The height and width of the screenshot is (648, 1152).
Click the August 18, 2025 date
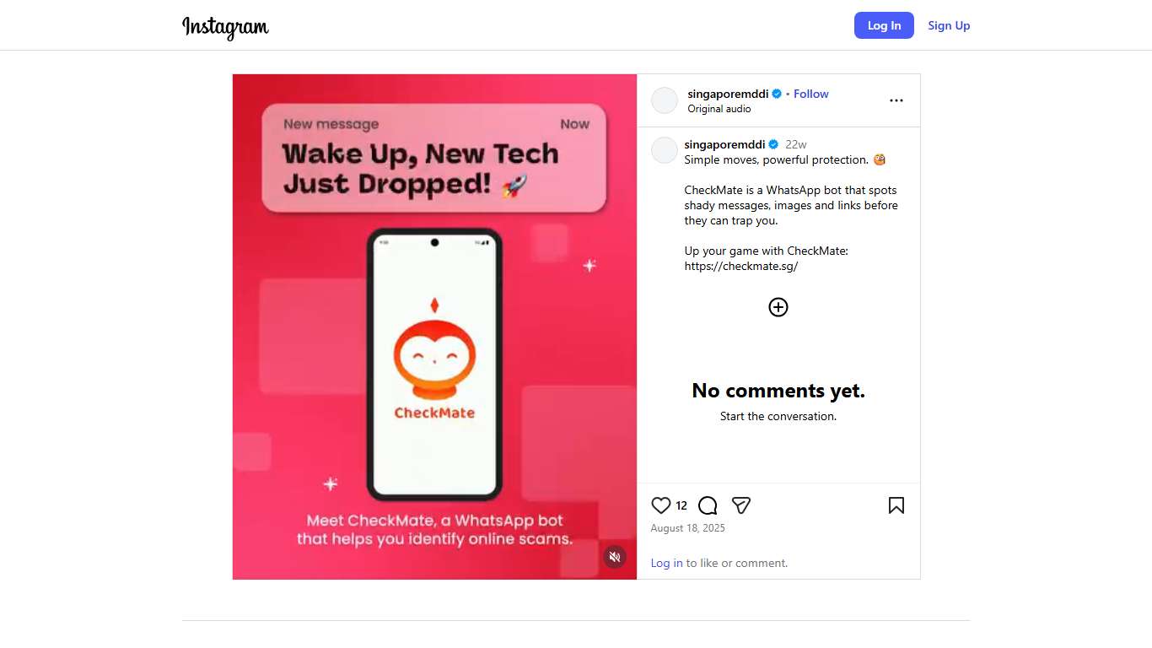(x=687, y=528)
